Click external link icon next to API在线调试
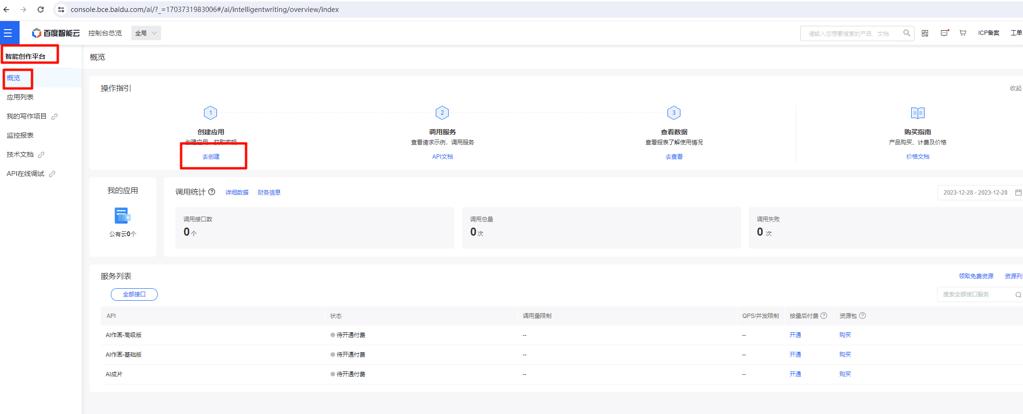The width and height of the screenshot is (1023, 414). pyautogui.click(x=52, y=174)
